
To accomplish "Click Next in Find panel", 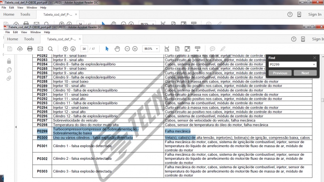I will pyautogui.click(x=305, y=73).
